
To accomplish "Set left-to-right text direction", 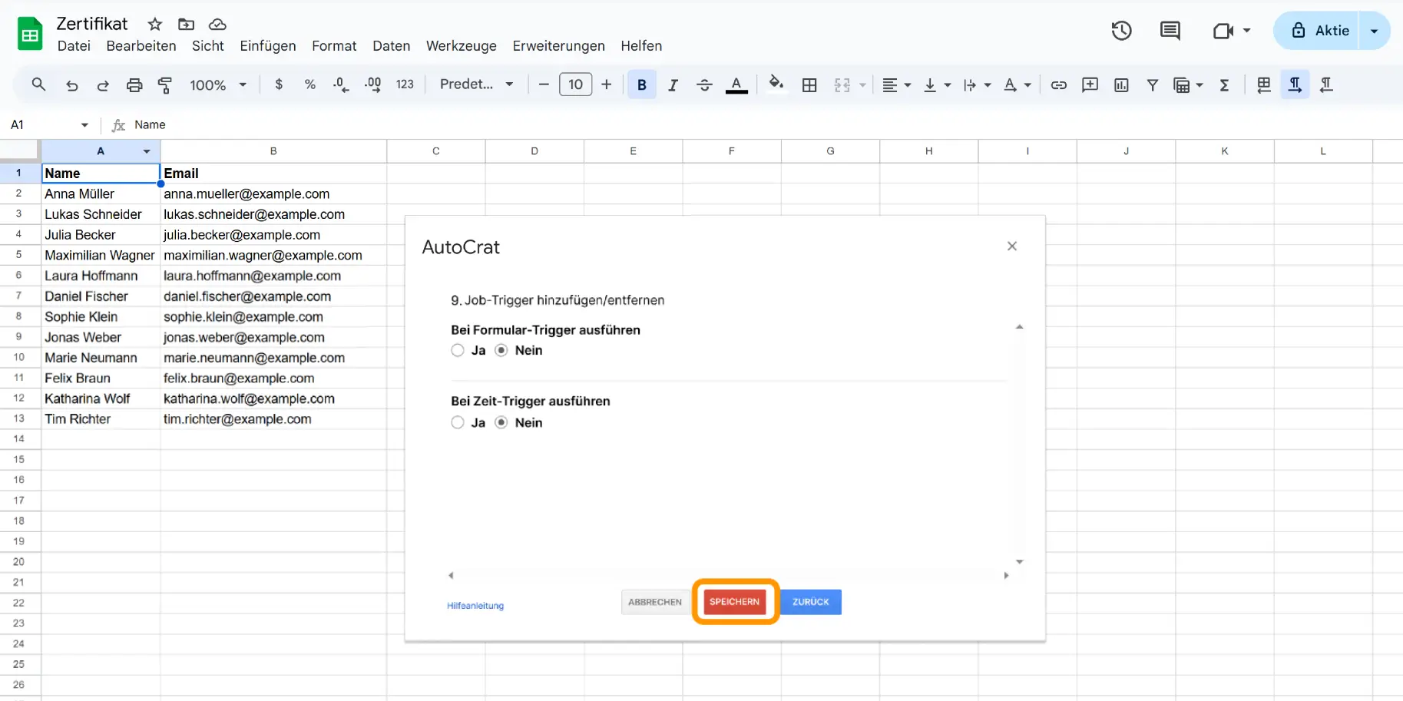I will click(x=1295, y=84).
